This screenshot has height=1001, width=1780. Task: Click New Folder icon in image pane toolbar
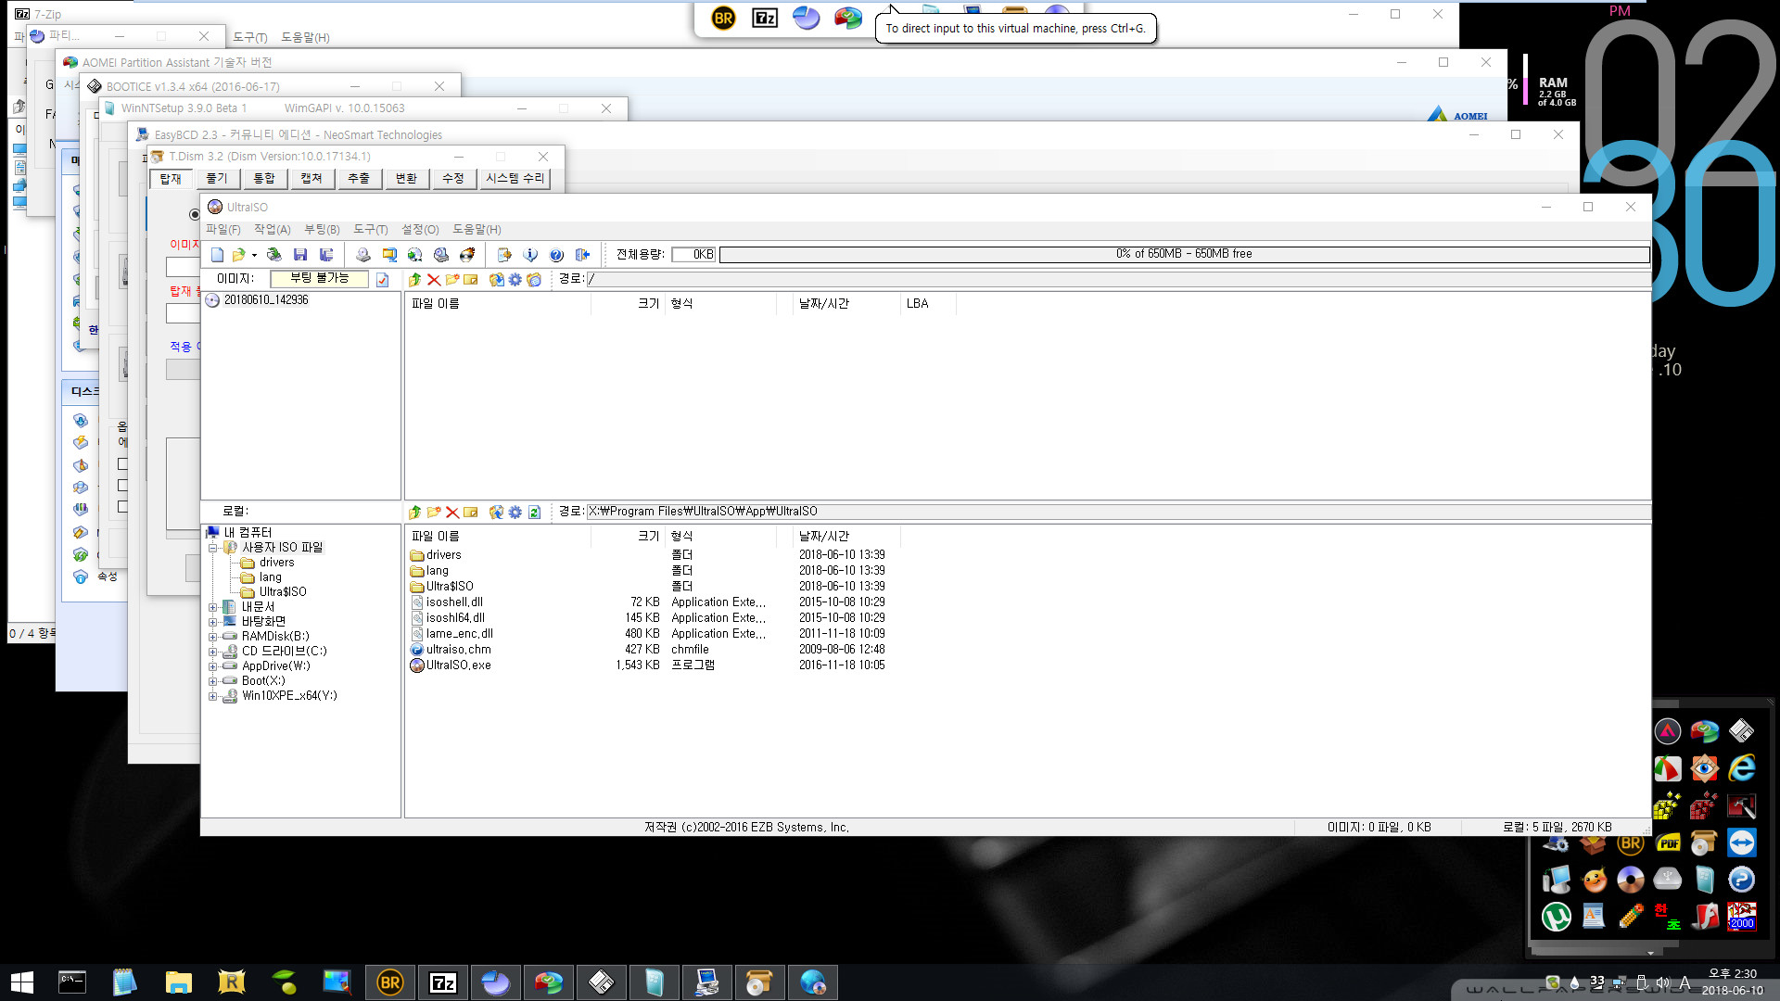[x=452, y=279]
